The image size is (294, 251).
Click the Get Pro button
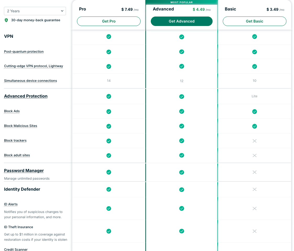pyautogui.click(x=109, y=21)
